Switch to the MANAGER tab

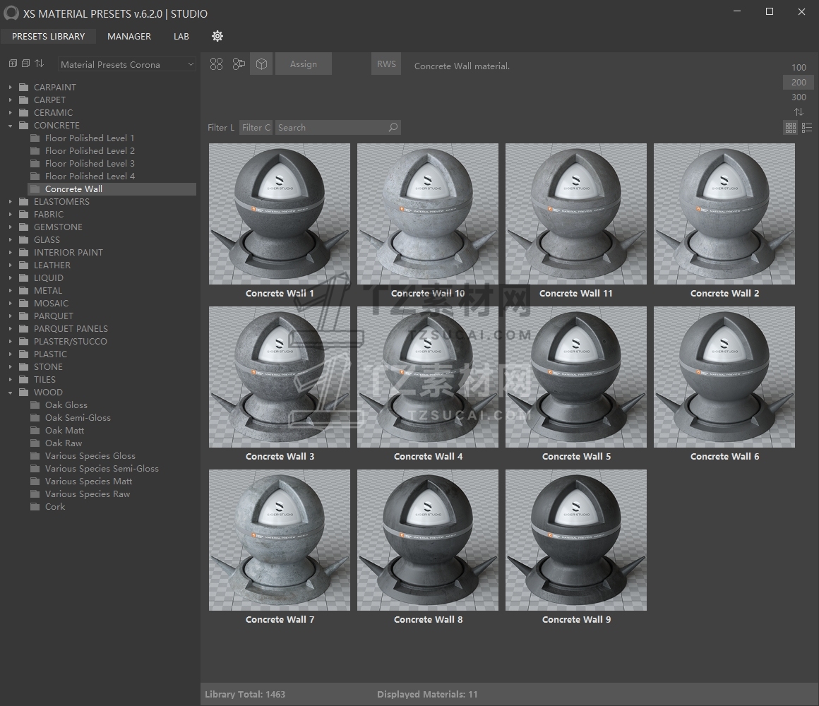(129, 36)
